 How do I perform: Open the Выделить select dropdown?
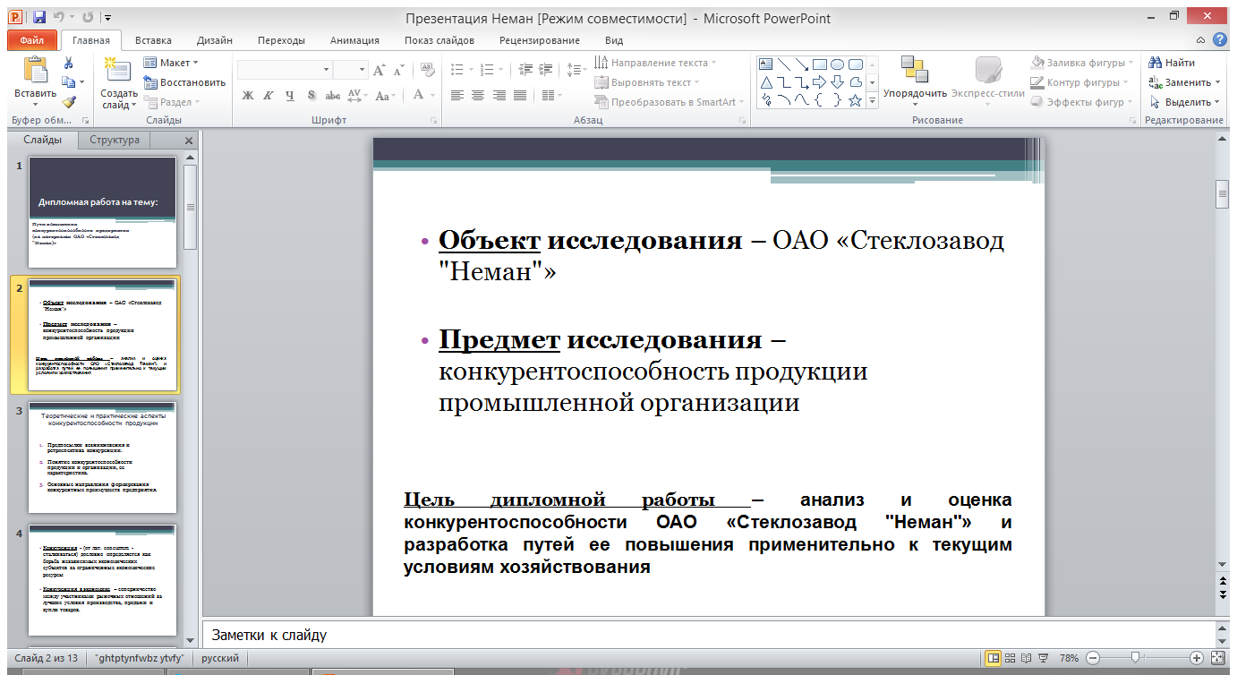tap(1184, 102)
